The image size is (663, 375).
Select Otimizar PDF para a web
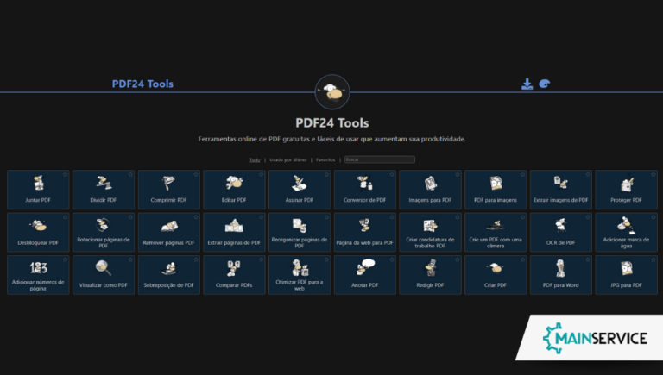coord(300,275)
